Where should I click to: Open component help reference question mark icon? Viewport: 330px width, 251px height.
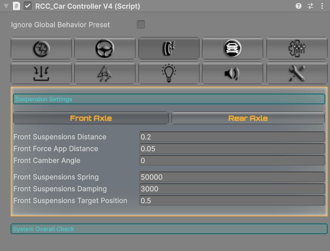click(x=299, y=6)
